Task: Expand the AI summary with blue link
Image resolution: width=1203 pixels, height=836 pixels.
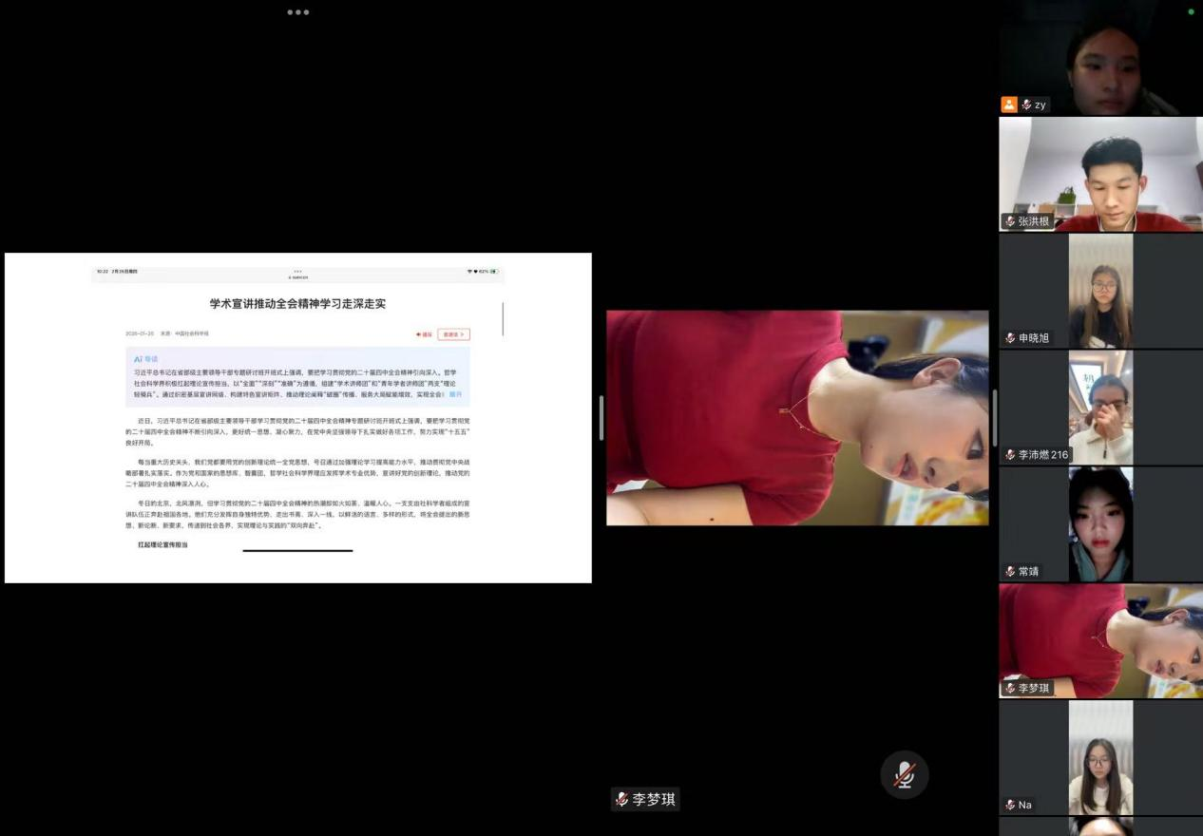Action: 456,393
